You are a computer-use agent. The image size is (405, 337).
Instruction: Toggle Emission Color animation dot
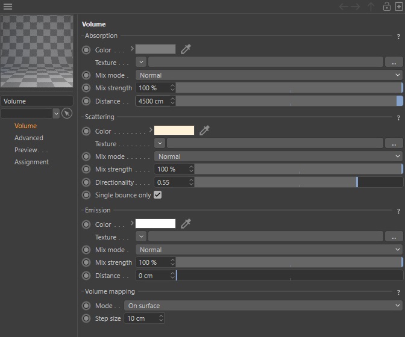click(x=86, y=224)
